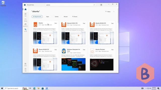Open the Apps section in the sidebar

point(25,14)
